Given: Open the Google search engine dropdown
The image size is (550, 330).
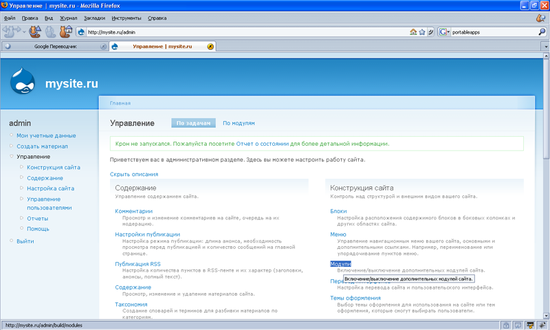Looking at the screenshot, I should point(444,32).
